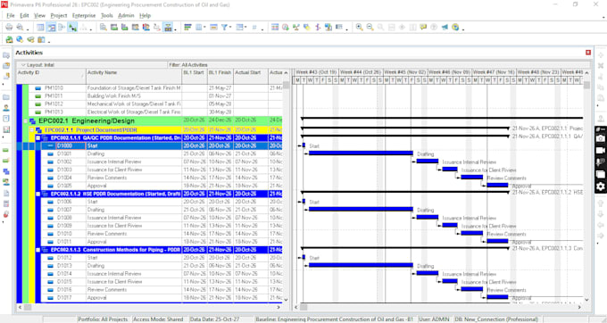
Task: Click the globe icon in toolbar
Action: pyautogui.click(x=455, y=27)
